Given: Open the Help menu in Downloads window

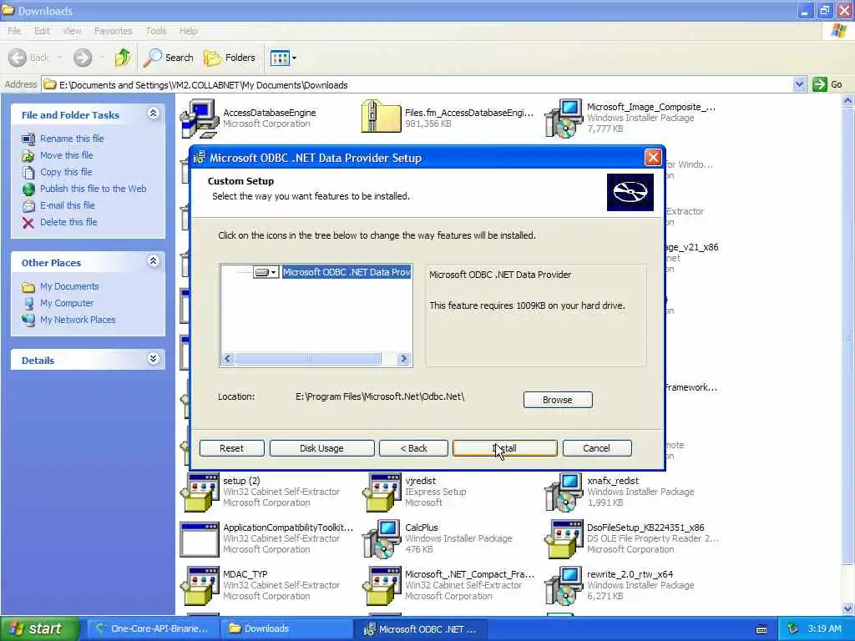Looking at the screenshot, I should [188, 31].
